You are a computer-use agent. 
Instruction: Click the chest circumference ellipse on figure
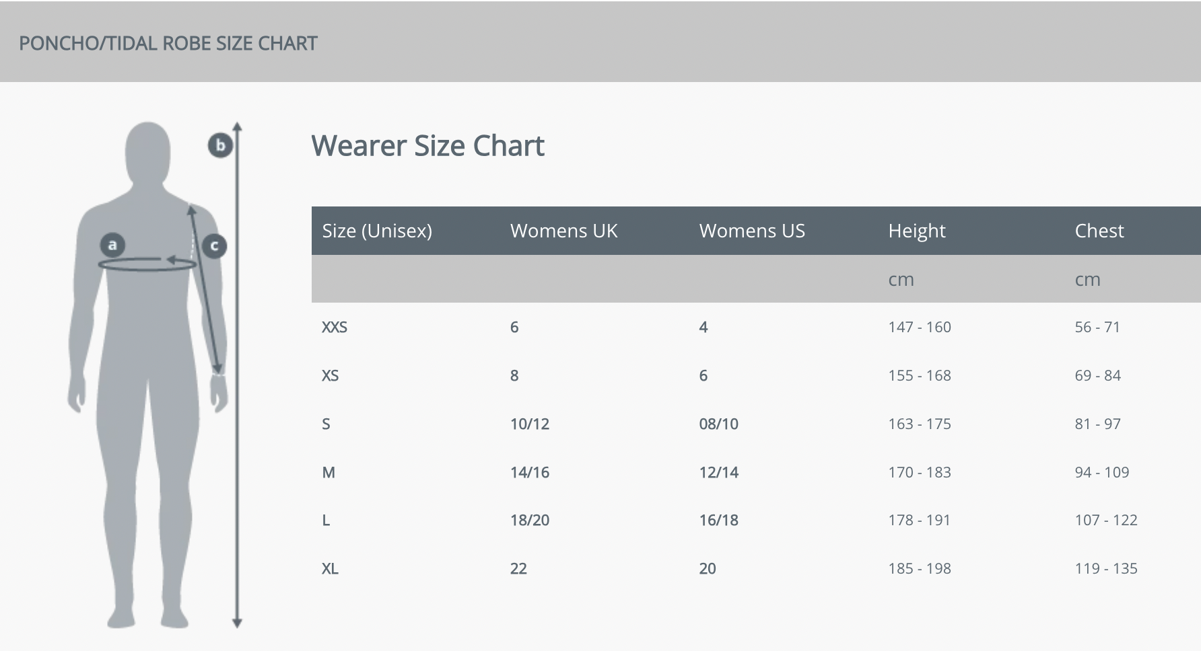click(147, 265)
